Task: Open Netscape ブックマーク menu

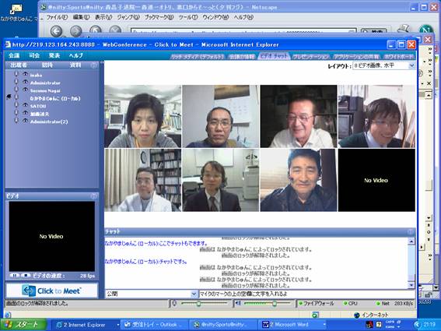Action: click(x=159, y=17)
